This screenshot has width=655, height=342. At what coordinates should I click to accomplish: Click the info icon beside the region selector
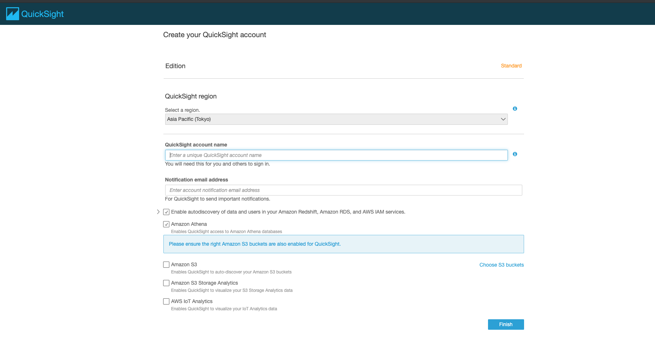515,109
